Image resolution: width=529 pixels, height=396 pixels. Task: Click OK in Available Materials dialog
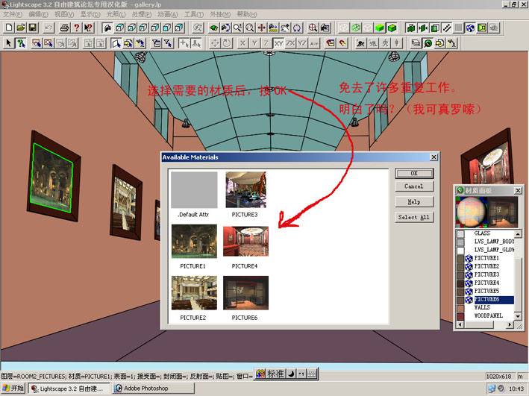tap(414, 173)
